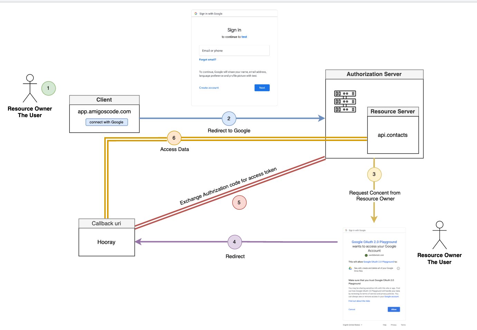This screenshot has height=330, width=477.
Task: Open the info icon beside Drive permission
Action: tap(398, 268)
